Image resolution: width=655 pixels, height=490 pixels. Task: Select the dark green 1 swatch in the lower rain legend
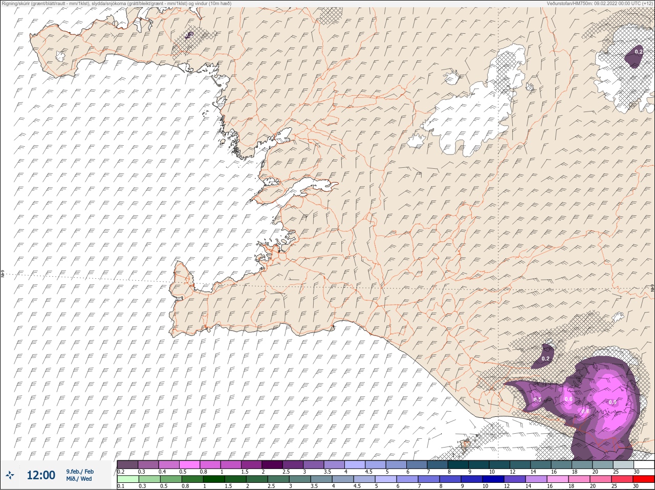coord(213,479)
